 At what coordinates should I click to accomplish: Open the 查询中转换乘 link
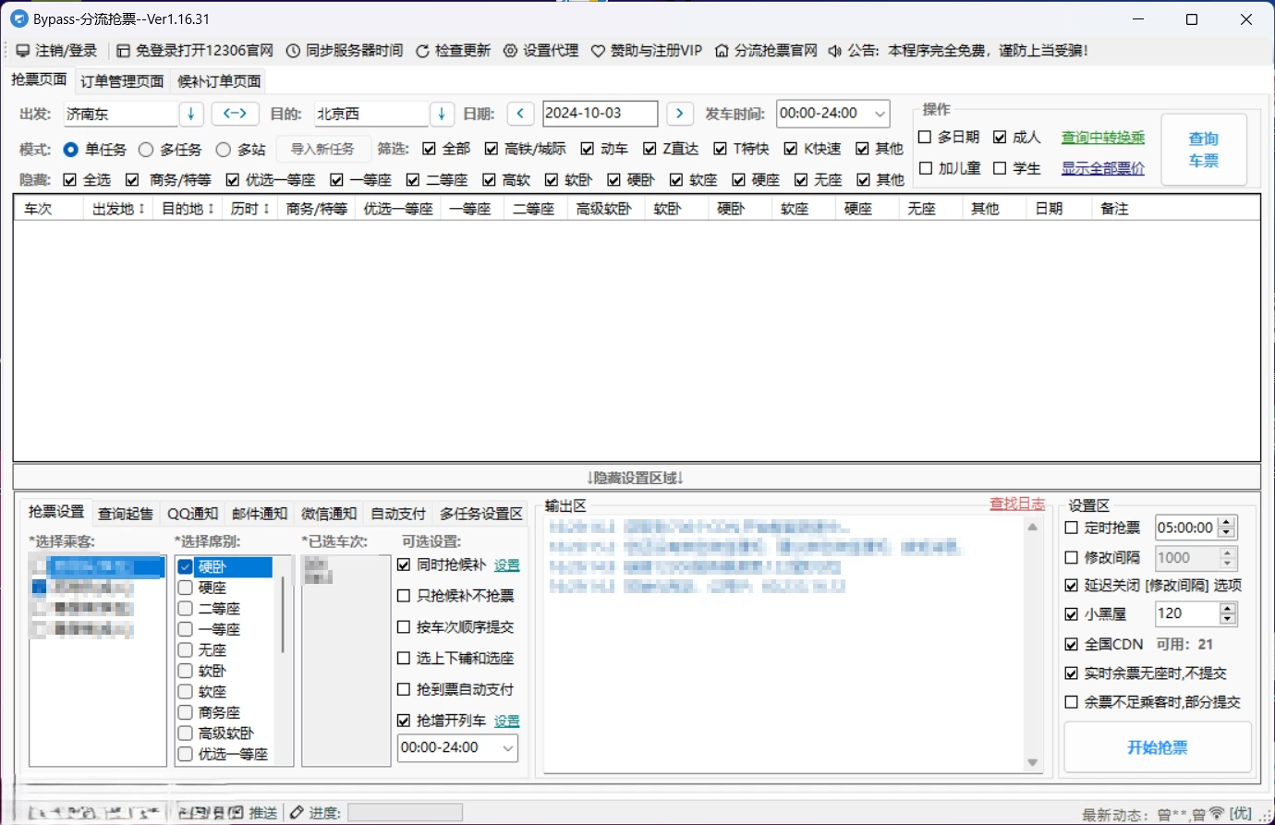(1103, 138)
